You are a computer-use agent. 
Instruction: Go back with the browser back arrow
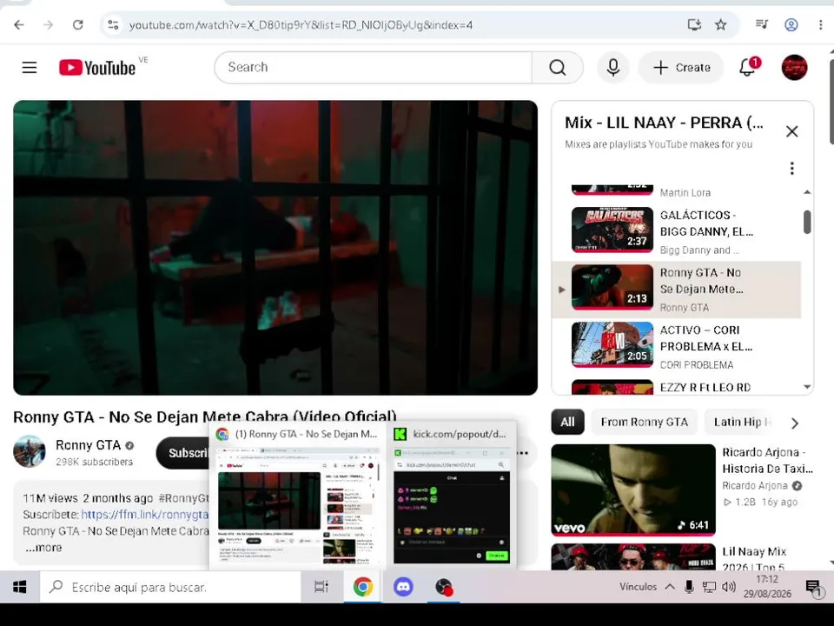pos(19,25)
